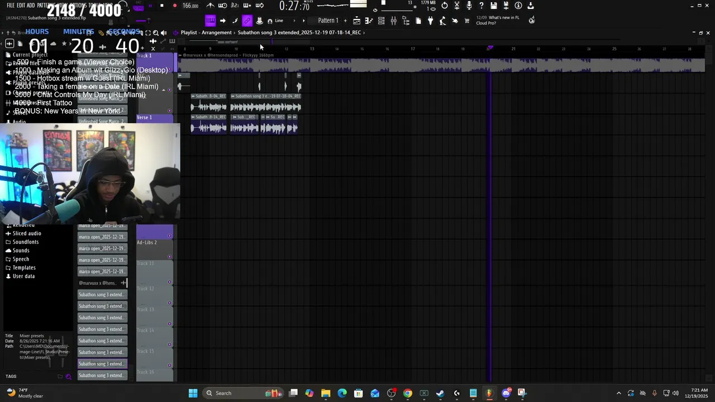Image resolution: width=715 pixels, height=402 pixels.
Task: Click Playlist - Arrangement breadcrumb label
Action: pos(206,32)
